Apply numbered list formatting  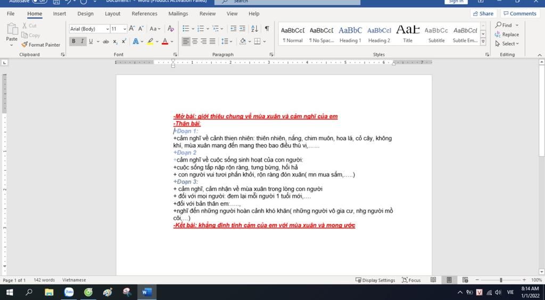point(201,29)
